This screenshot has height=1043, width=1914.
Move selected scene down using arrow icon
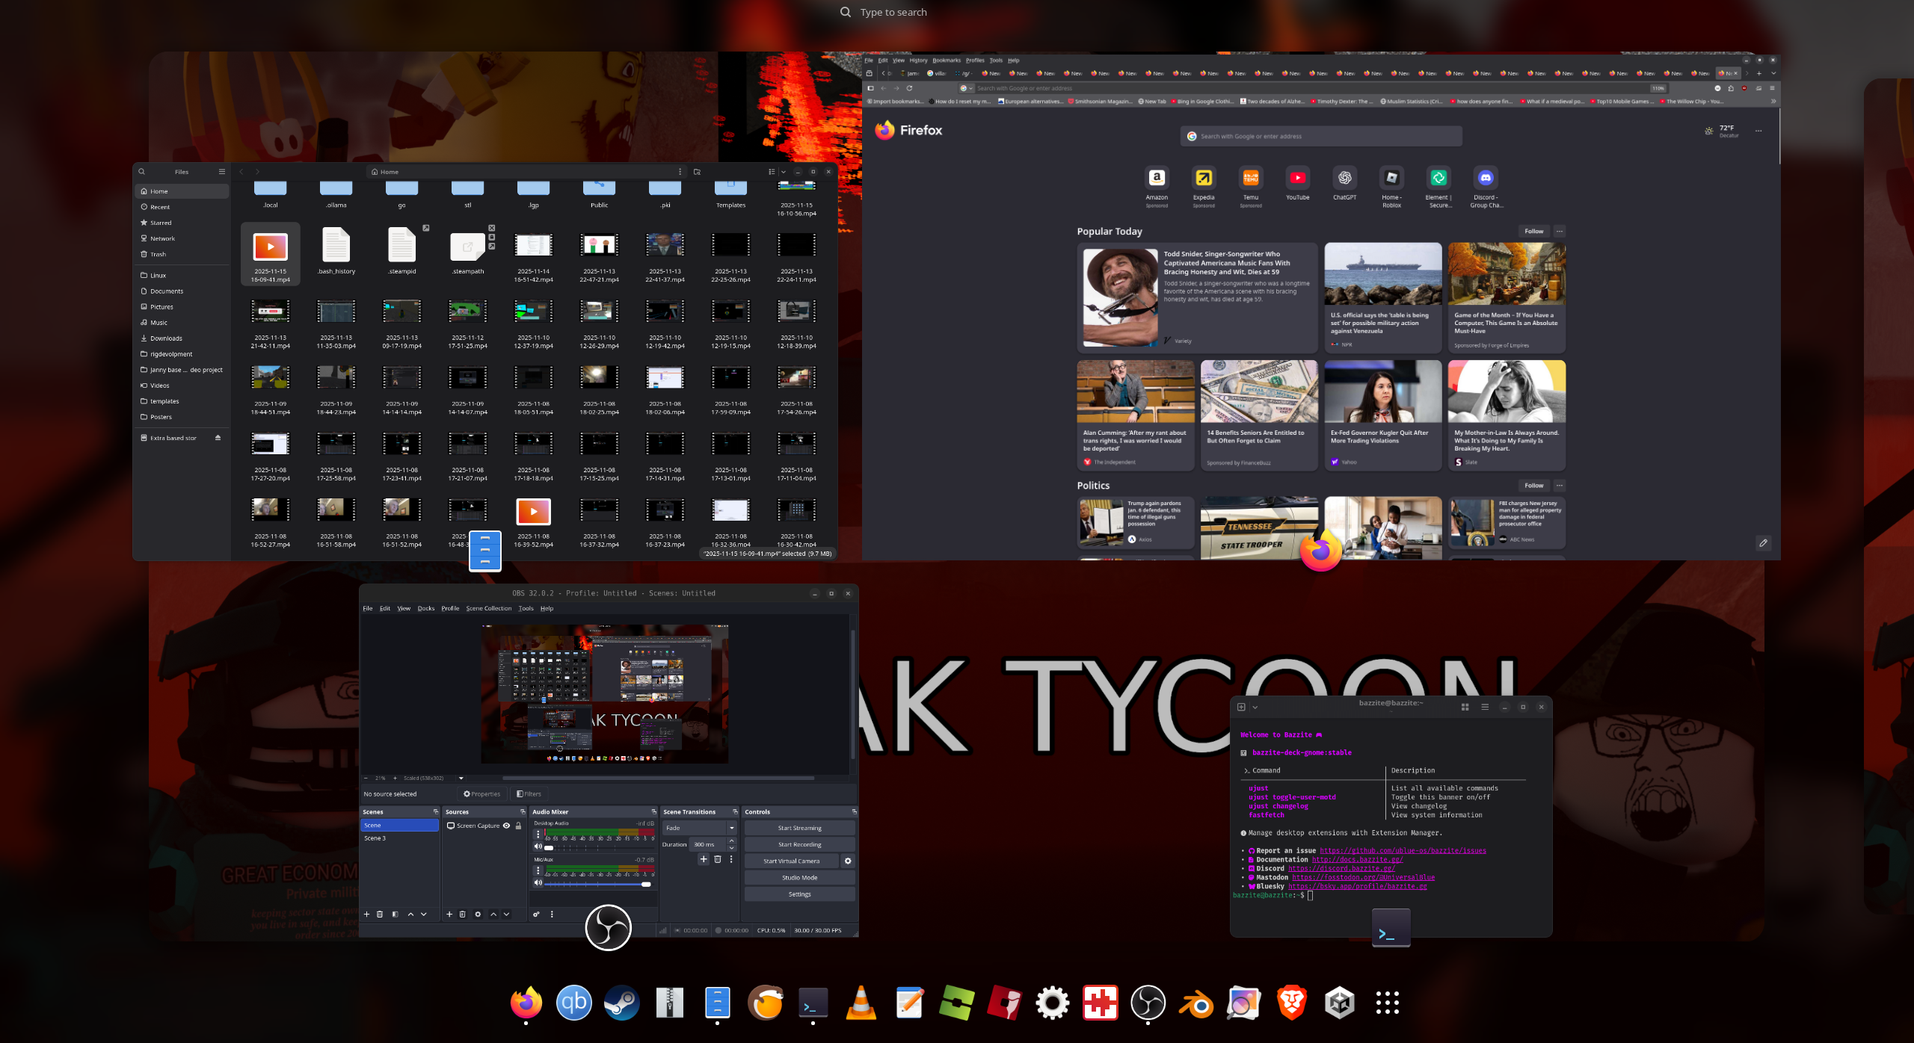click(x=424, y=914)
